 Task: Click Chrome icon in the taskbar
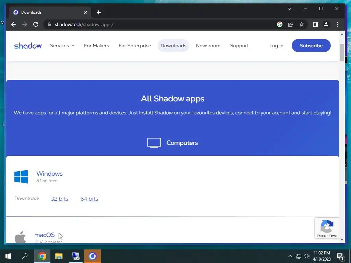42,256
